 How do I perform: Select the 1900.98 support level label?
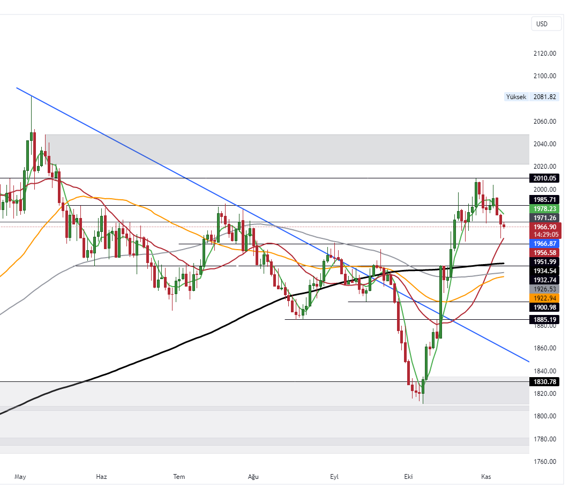click(x=544, y=307)
